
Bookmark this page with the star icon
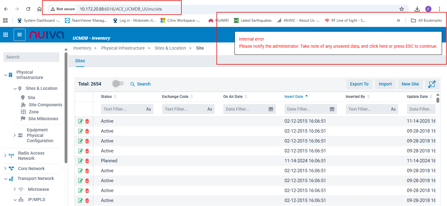tap(401, 9)
